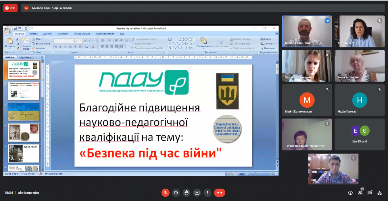Open the Вид ribbon tab
388x201 pixels.
(122, 34)
